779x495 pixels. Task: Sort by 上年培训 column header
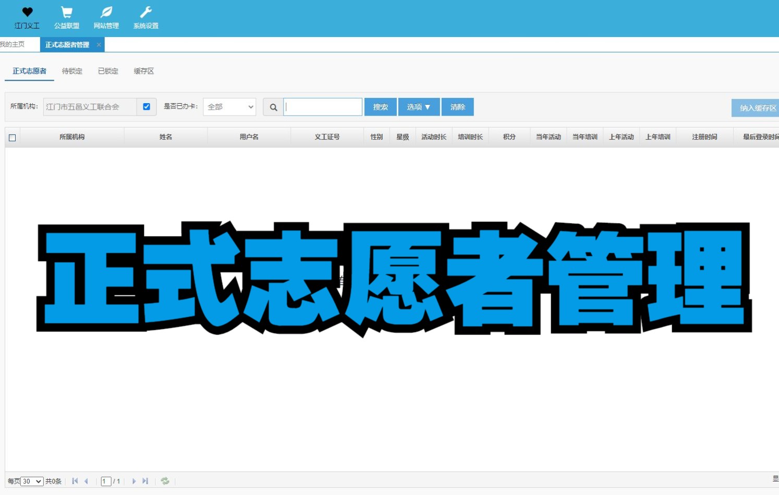point(658,137)
